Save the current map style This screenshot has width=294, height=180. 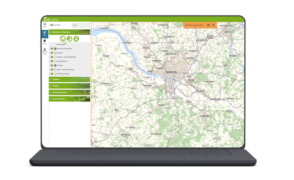coord(208,25)
